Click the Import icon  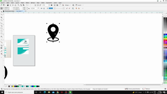point(35,5)
